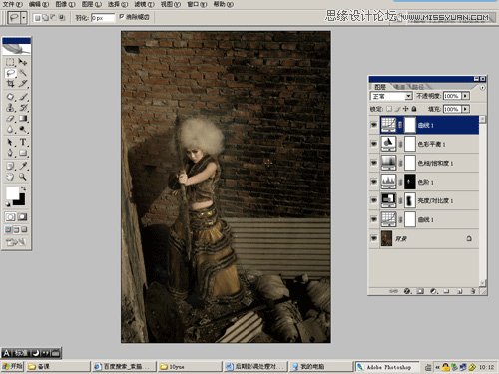Select the Move tool

[23, 62]
